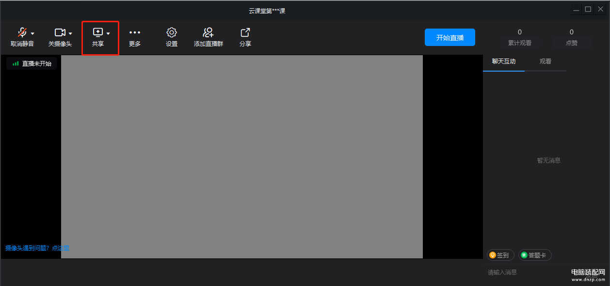Open the 答题卡 answer card
610x286 pixels.
pos(535,255)
